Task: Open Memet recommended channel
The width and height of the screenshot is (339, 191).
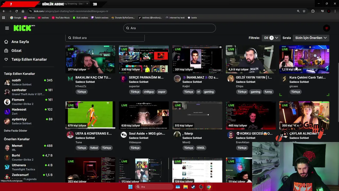Action: [29, 147]
